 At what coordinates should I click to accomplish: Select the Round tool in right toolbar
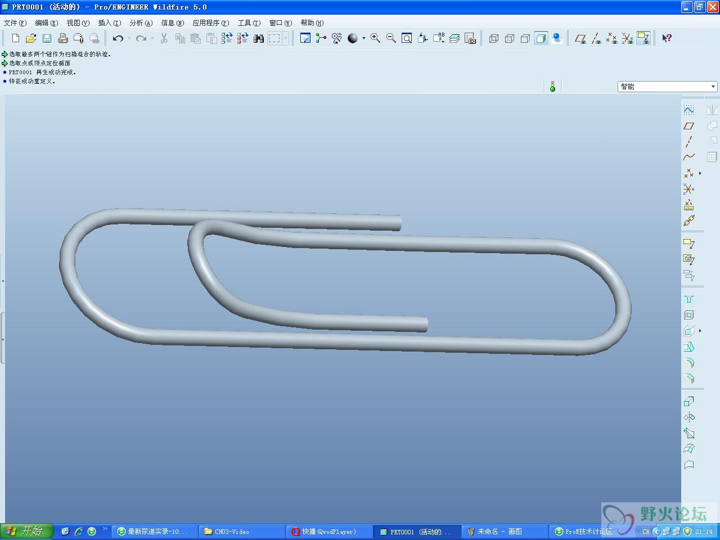click(689, 362)
